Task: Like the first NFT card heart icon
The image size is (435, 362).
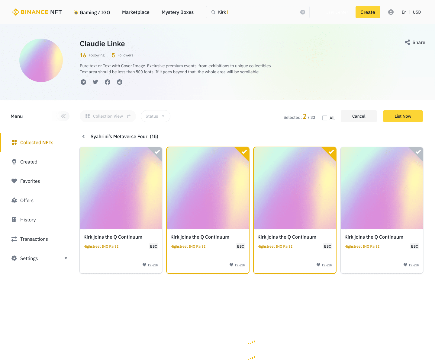Action: point(144,265)
